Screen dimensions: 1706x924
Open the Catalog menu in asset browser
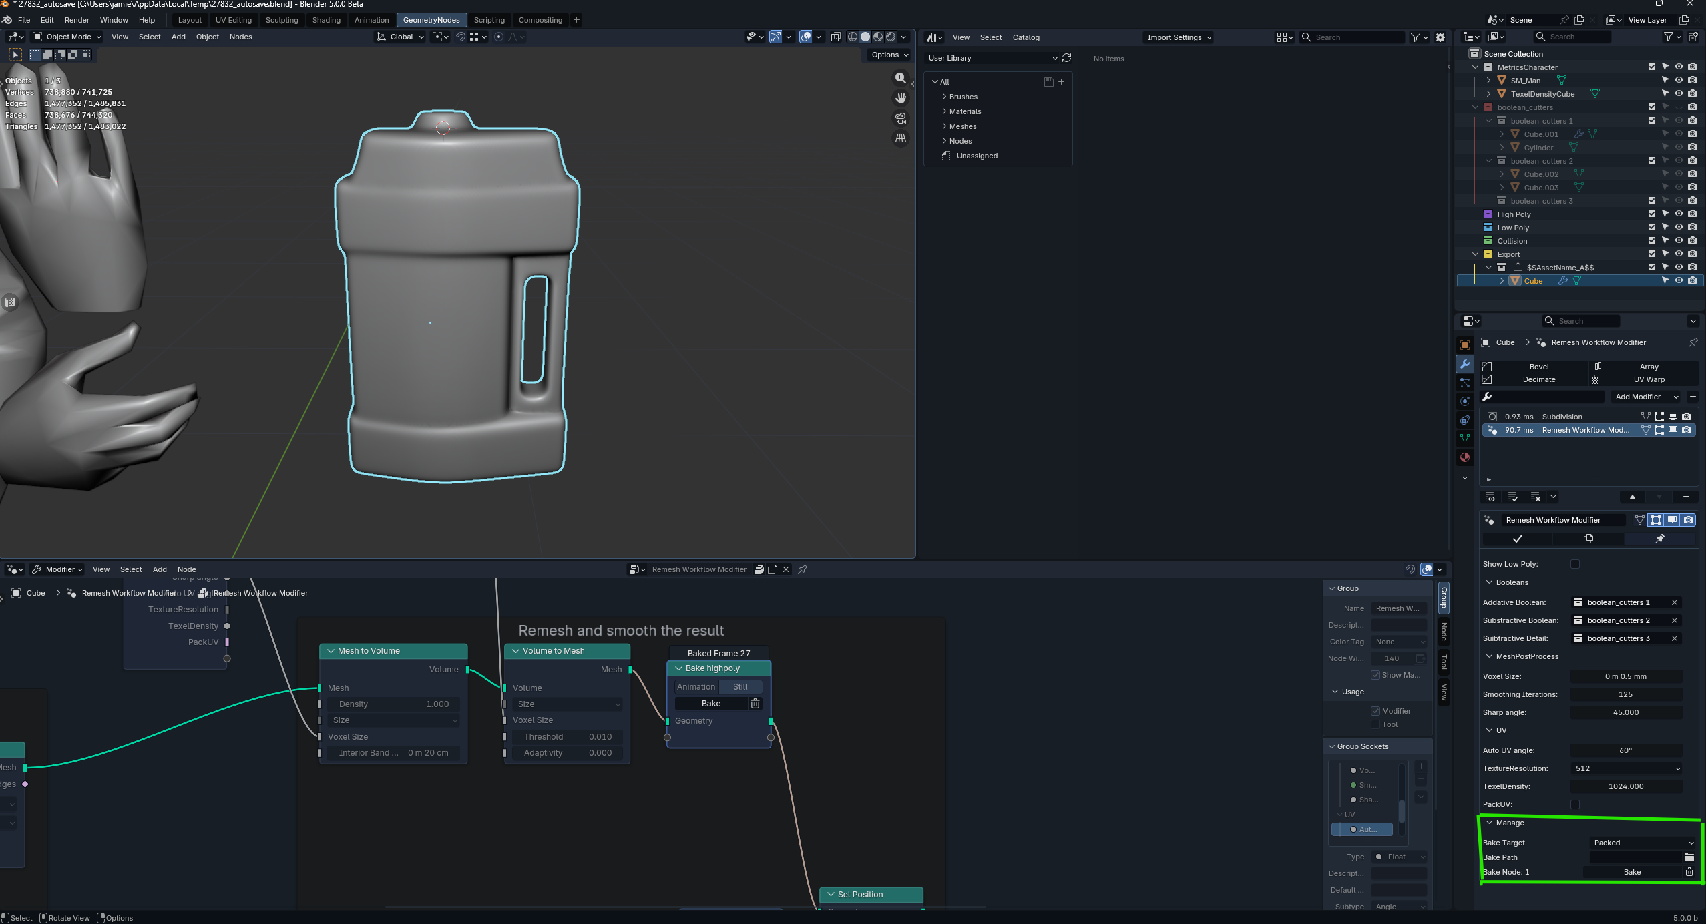click(1026, 37)
